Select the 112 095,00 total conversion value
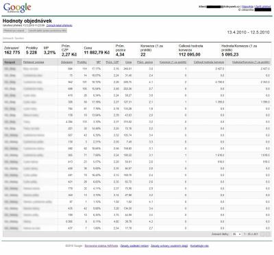This screenshot has height=255, width=274. pyautogui.click(x=190, y=55)
